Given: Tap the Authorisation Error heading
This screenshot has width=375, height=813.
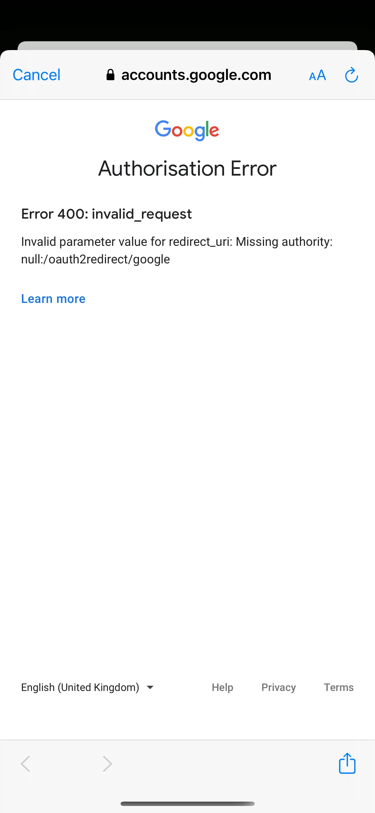Looking at the screenshot, I should pyautogui.click(x=187, y=169).
